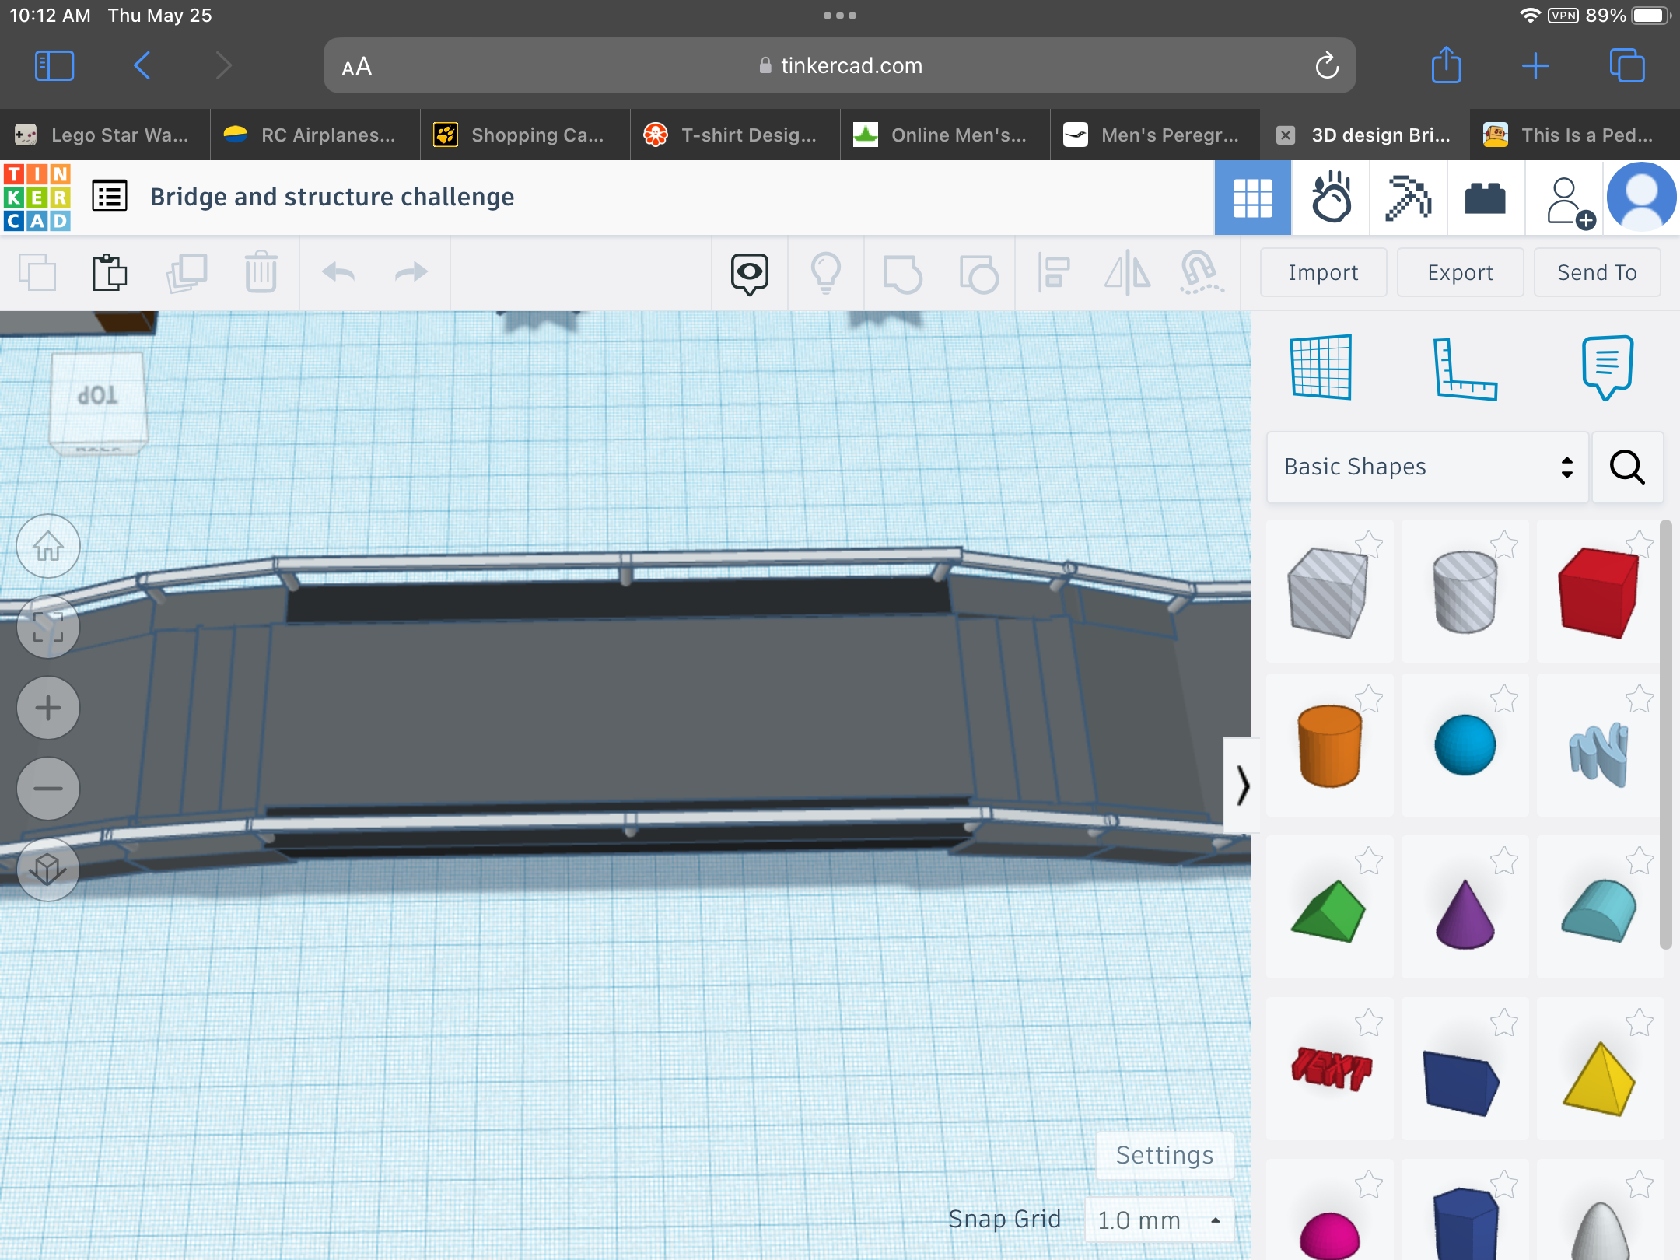The width and height of the screenshot is (1680, 1260).
Task: Select the red Text shape
Action: [x=1330, y=1070]
